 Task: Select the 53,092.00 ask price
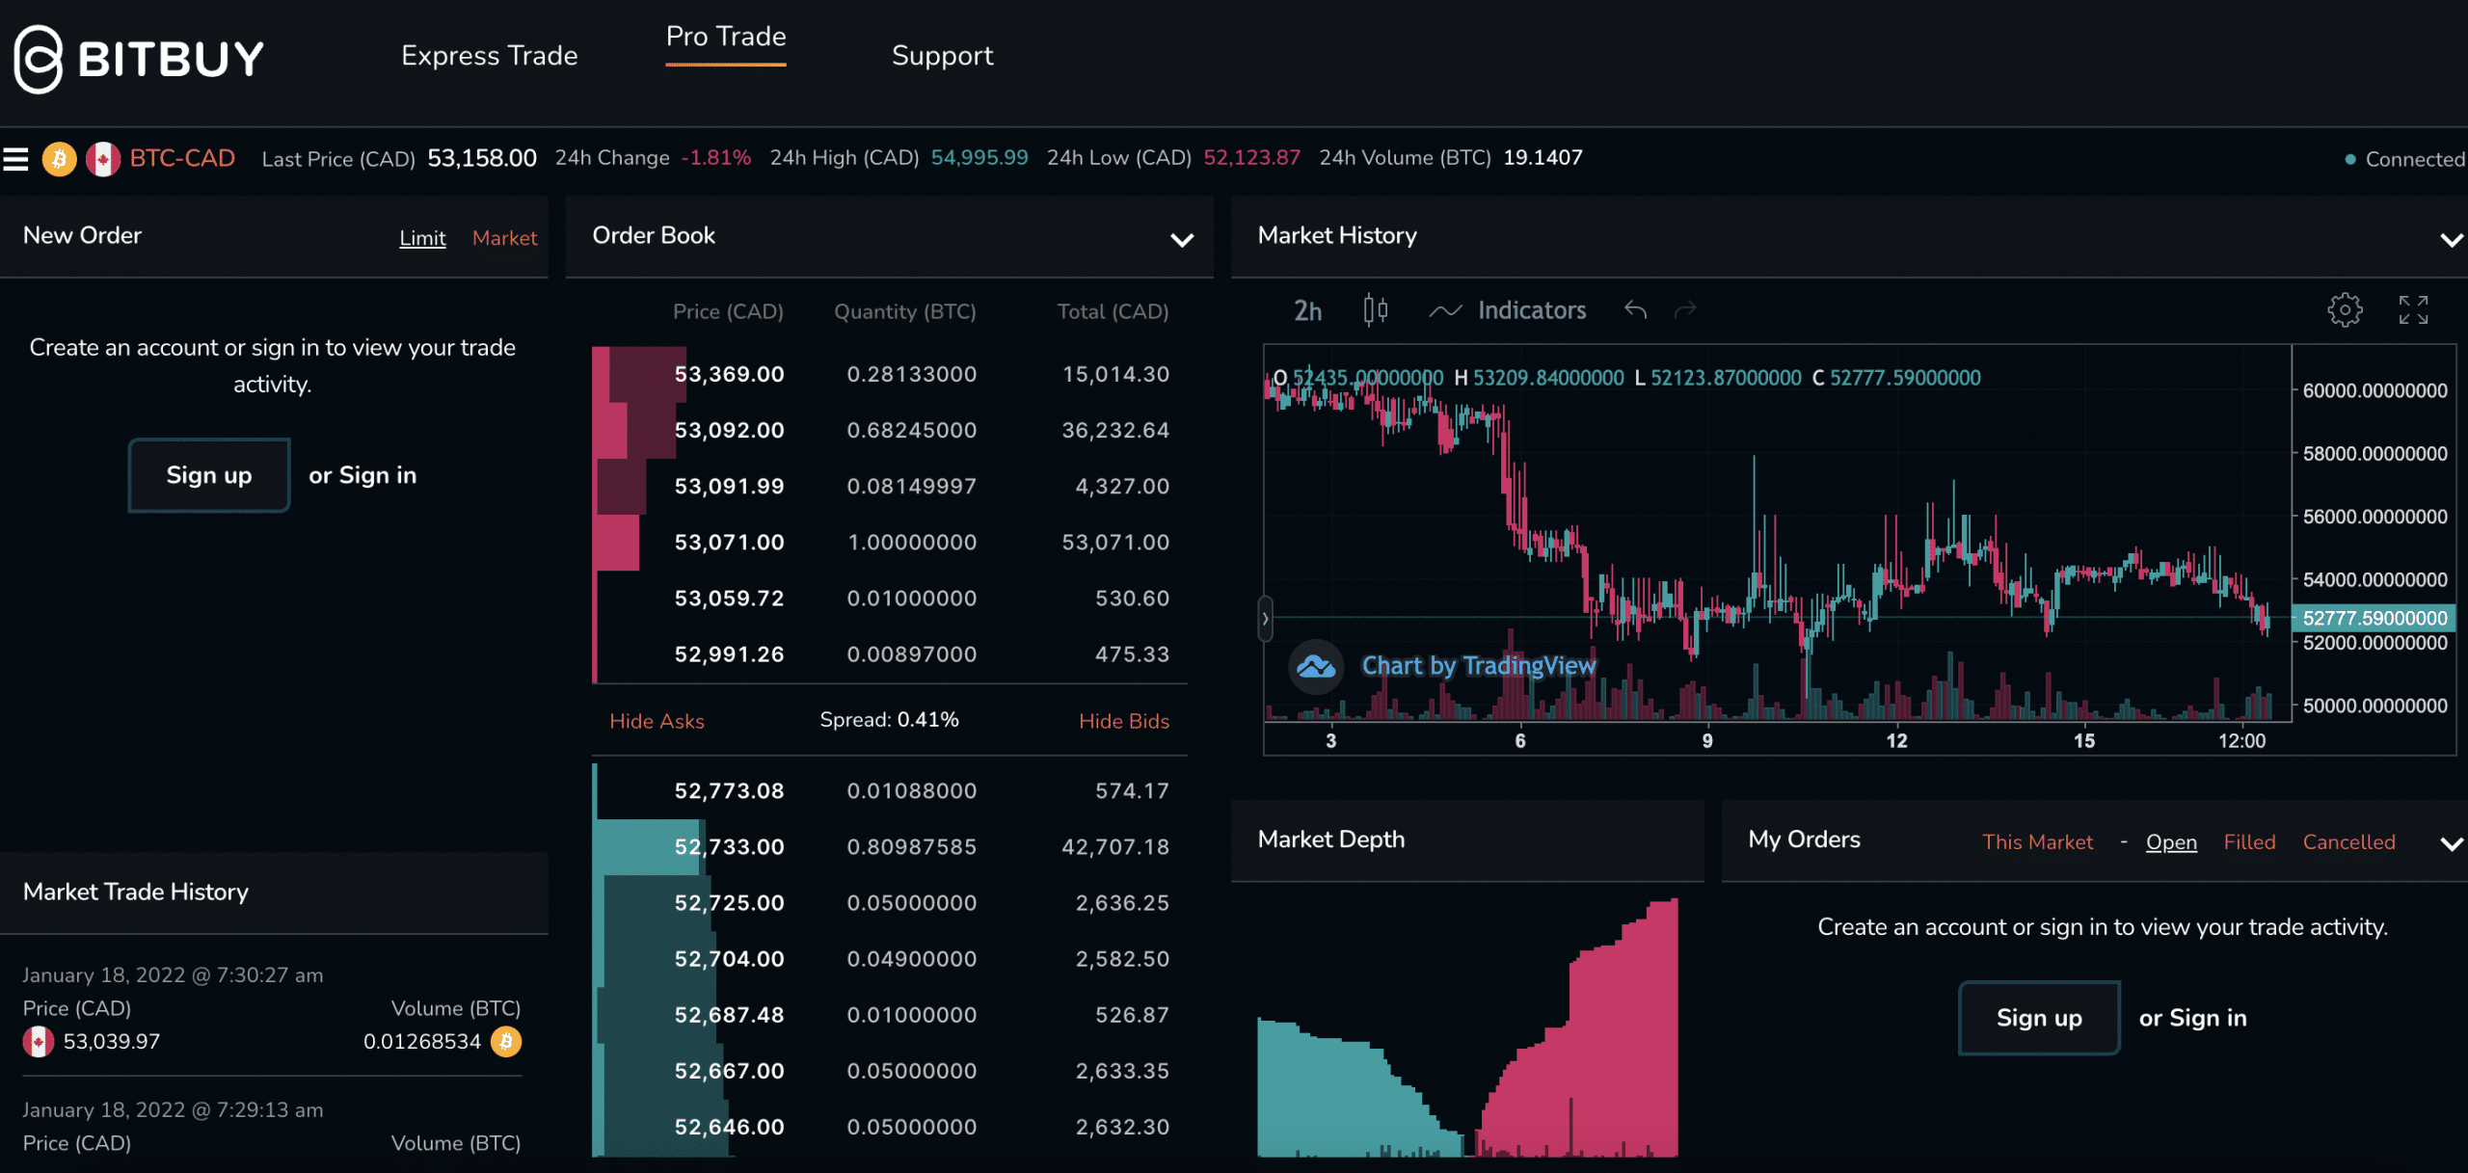click(729, 431)
